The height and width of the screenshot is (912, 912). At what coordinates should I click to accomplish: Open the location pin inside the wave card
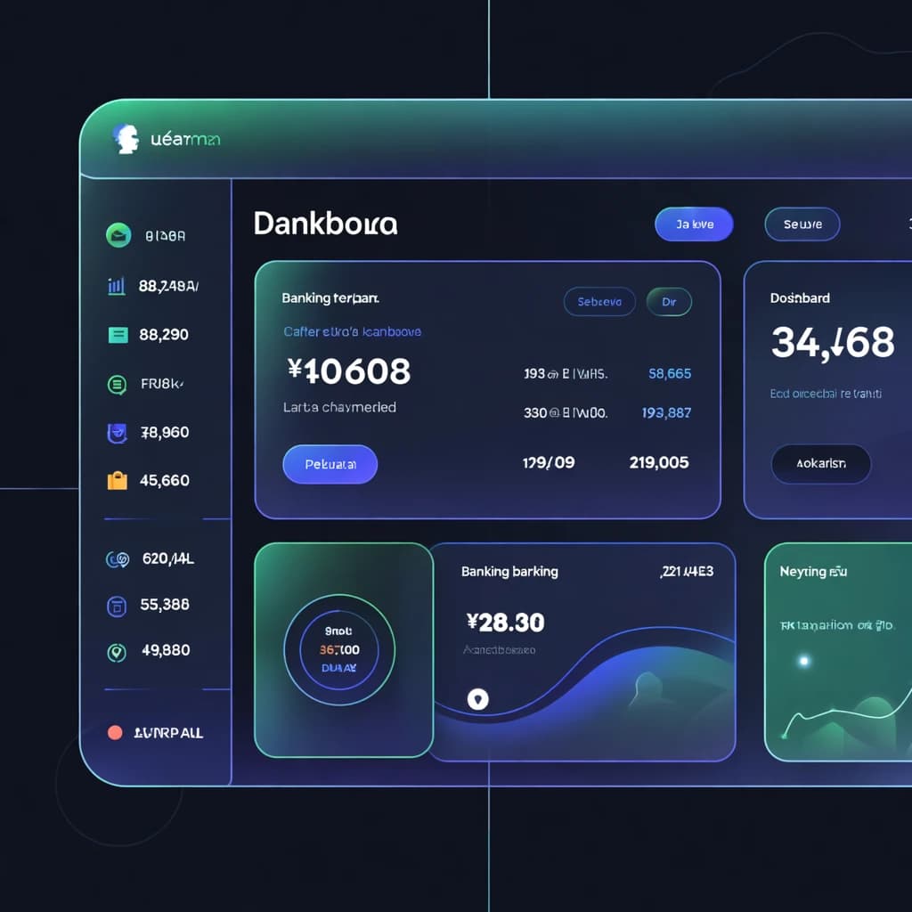point(479,700)
